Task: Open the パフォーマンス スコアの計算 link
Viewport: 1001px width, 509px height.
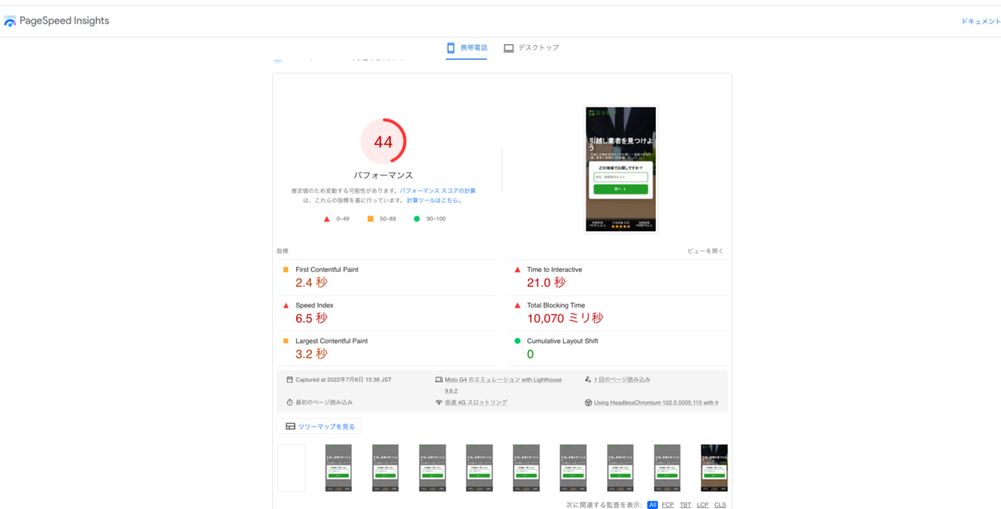Action: tap(437, 191)
